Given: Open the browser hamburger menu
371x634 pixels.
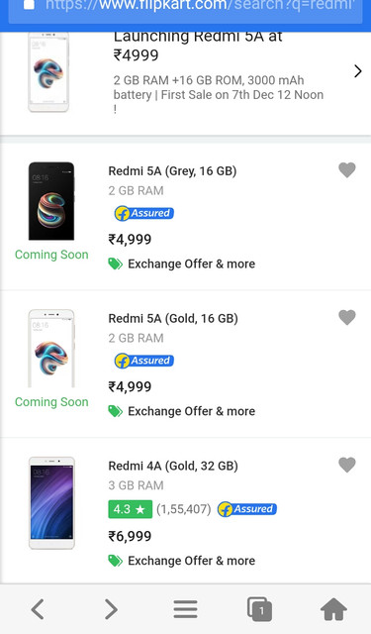Looking at the screenshot, I should [186, 609].
